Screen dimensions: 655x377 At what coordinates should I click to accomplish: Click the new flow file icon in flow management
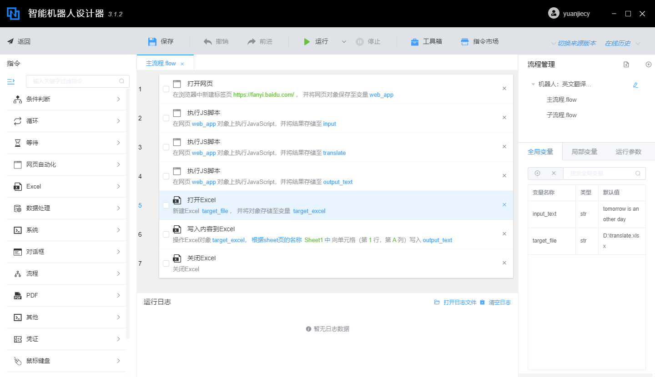coord(626,64)
